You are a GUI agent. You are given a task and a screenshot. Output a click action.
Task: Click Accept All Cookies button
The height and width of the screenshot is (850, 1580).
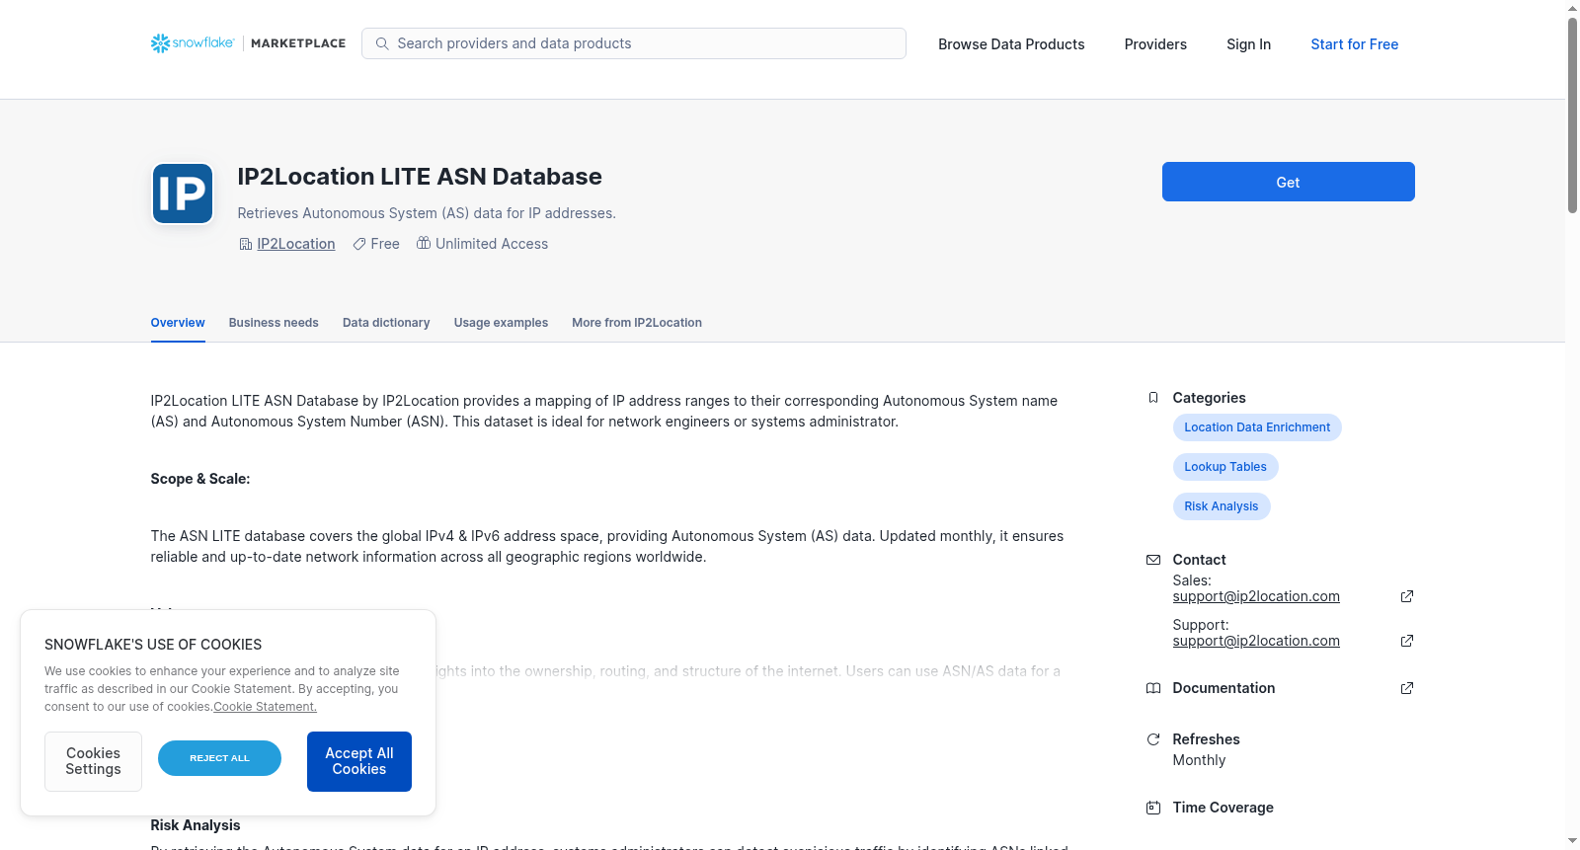click(359, 761)
